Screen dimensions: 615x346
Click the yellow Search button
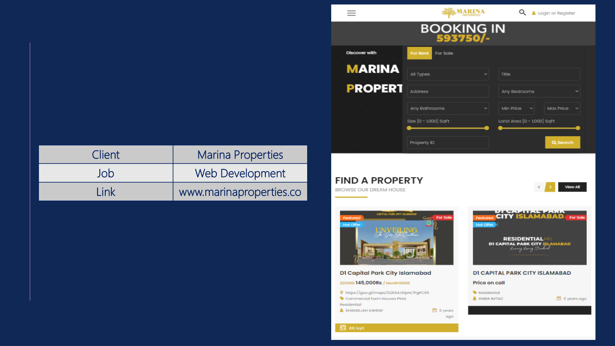(x=562, y=143)
